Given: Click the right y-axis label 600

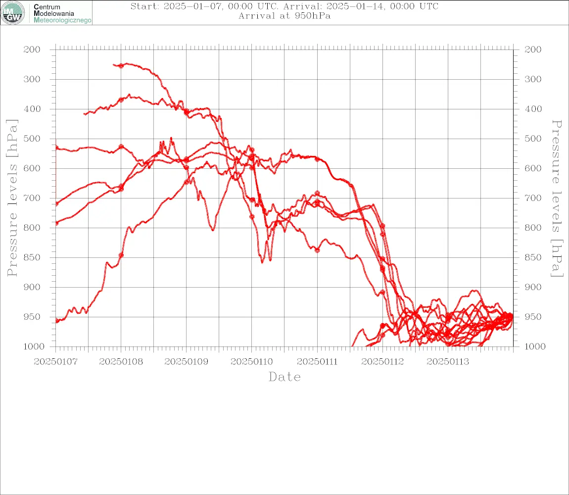Looking at the screenshot, I should click(533, 168).
